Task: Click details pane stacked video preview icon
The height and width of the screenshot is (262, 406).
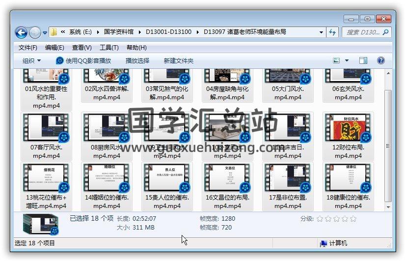Action: (x=41, y=224)
